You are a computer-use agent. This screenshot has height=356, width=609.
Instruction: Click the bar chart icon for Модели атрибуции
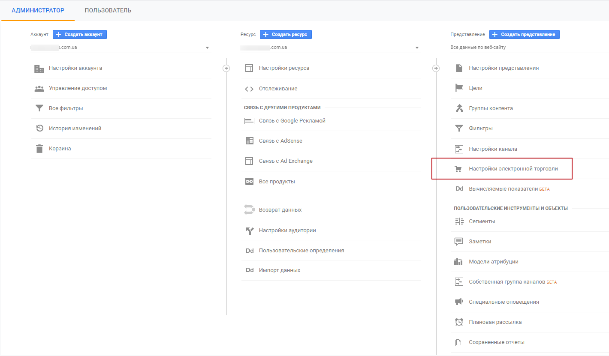(x=458, y=262)
